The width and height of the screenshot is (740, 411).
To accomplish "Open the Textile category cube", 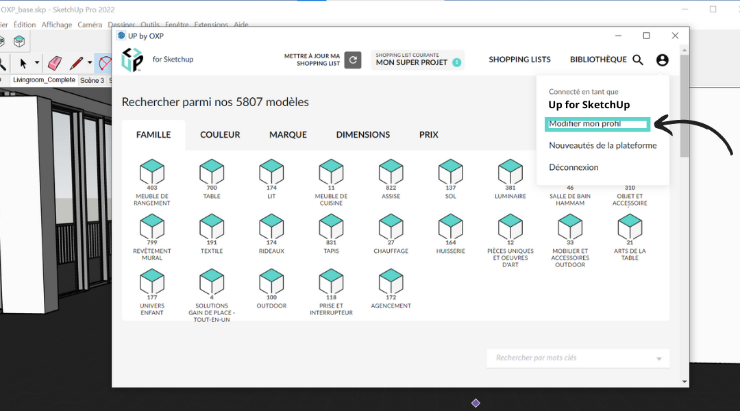I will pos(212,227).
